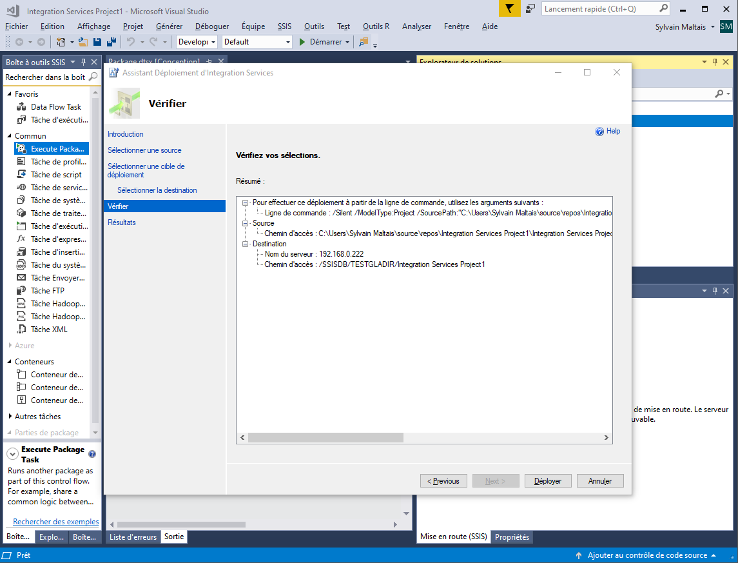Click the Déployer button
Viewport: 738px width, 563px height.
[x=548, y=480]
